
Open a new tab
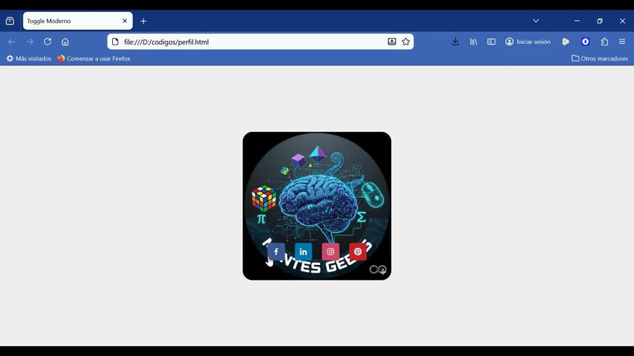click(x=144, y=21)
